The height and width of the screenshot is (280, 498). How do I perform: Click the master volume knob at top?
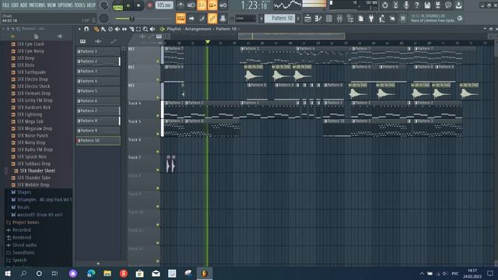(103, 5)
